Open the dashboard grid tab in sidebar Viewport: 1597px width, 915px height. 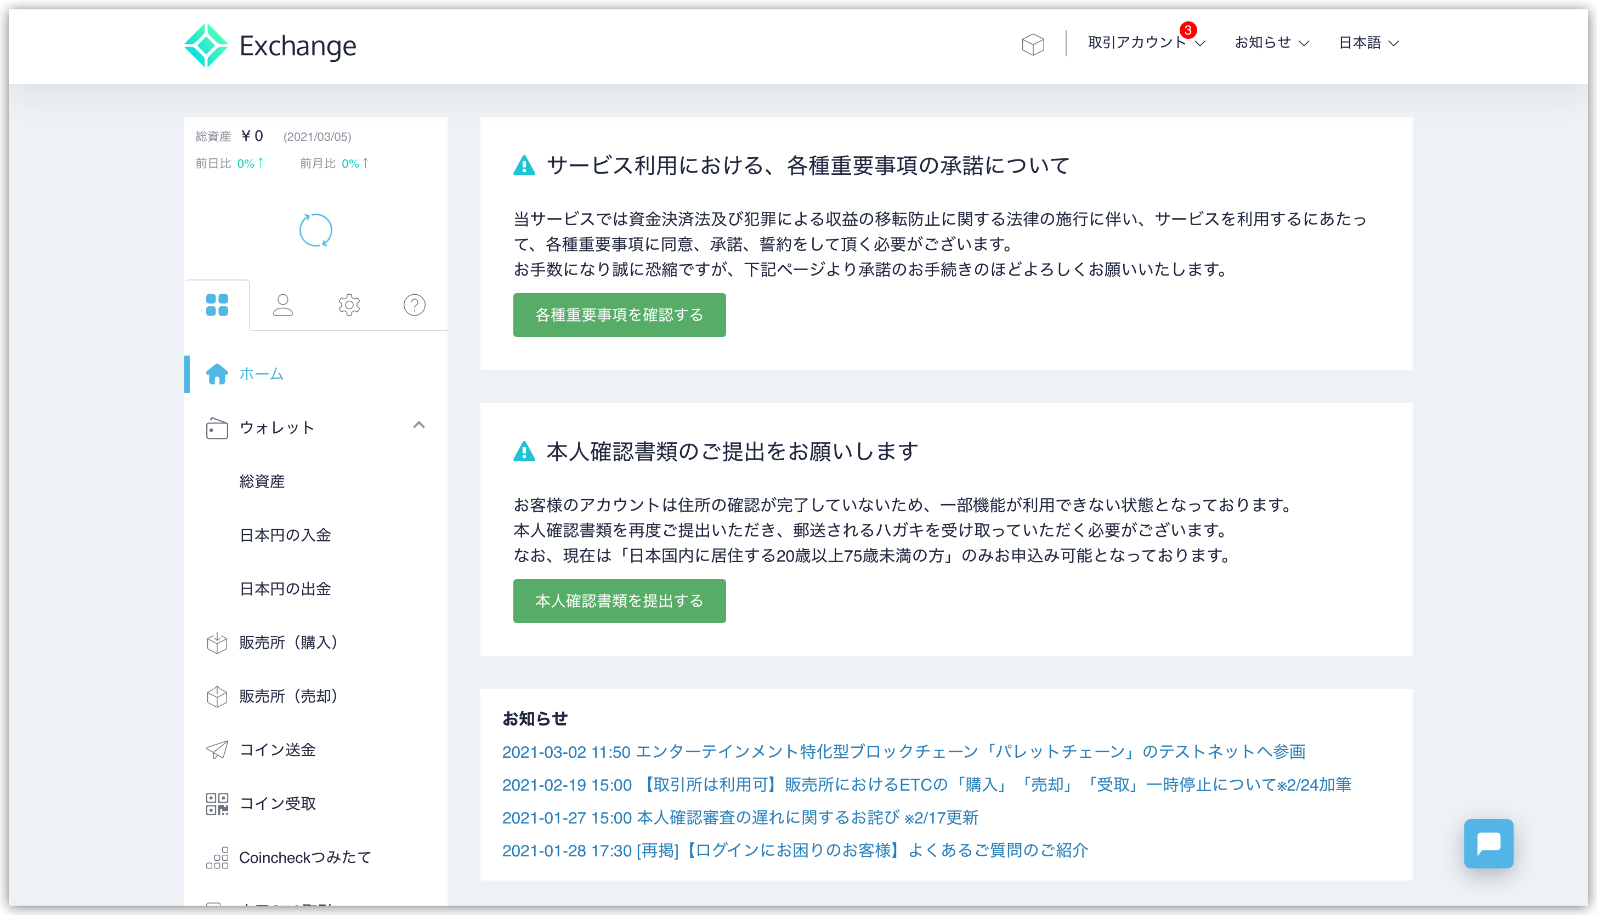point(217,305)
